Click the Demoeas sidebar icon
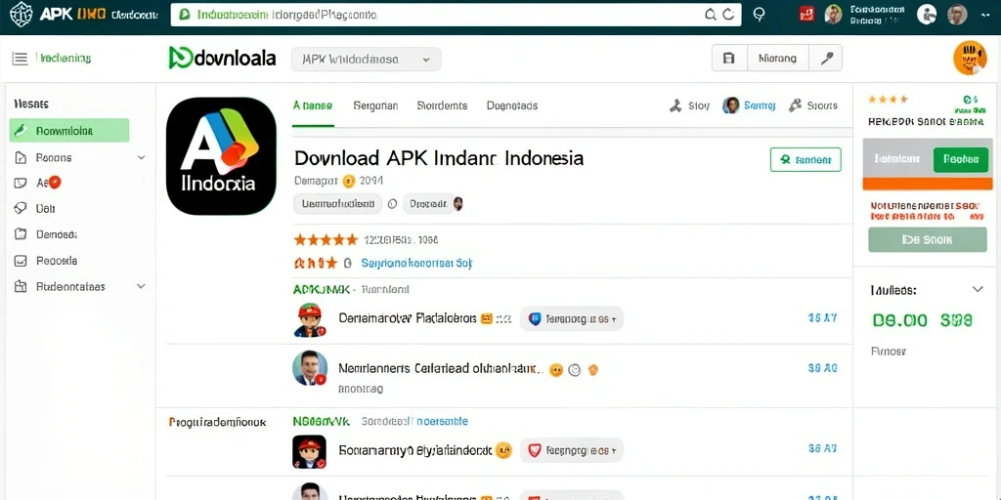This screenshot has height=500, width=1001. pos(21,234)
